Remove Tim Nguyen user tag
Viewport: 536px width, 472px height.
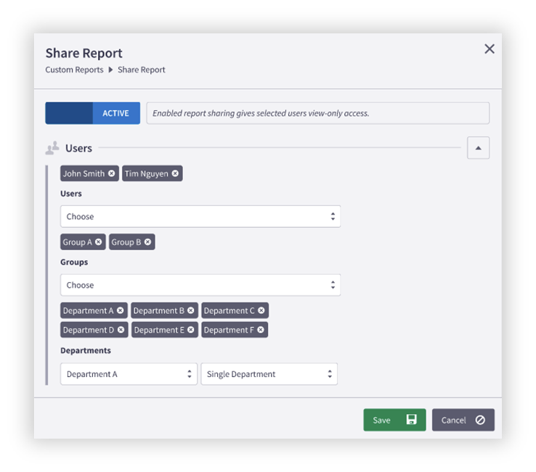175,174
